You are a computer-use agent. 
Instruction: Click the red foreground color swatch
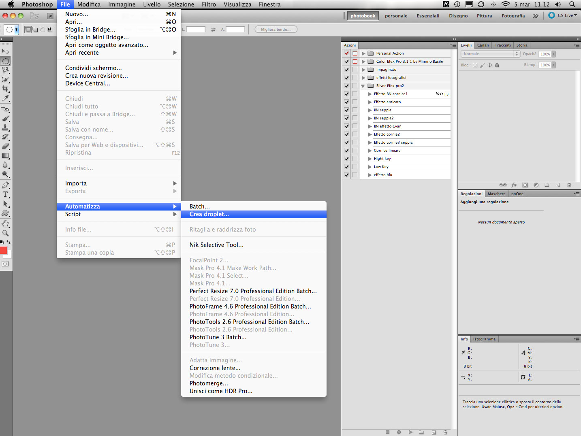[x=3, y=250]
